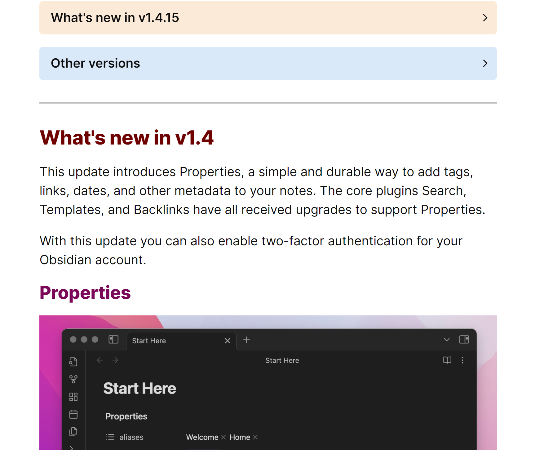Expand the Other versions section
The image size is (553, 450).
click(x=268, y=63)
